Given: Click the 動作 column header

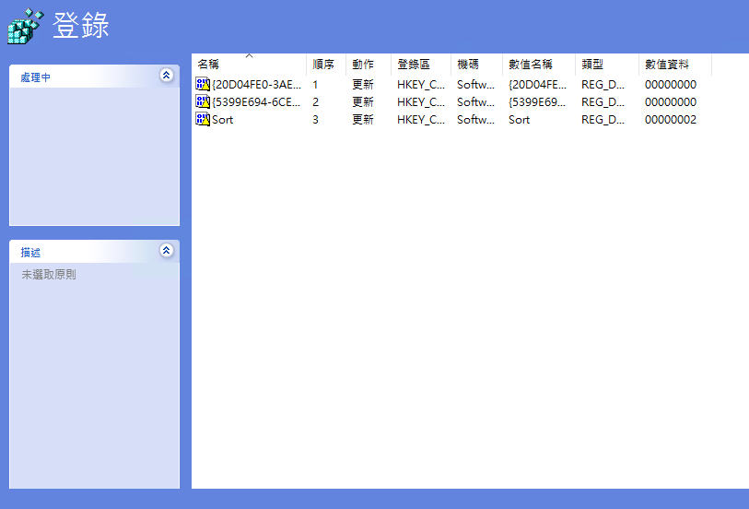Looking at the screenshot, I should click(363, 65).
